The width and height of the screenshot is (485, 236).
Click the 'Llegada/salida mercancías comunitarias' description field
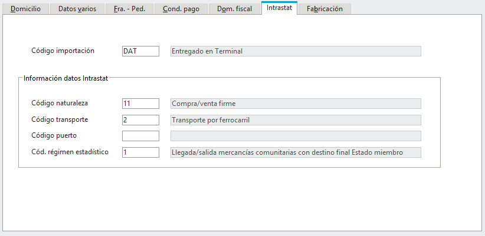pyautogui.click(x=295, y=153)
